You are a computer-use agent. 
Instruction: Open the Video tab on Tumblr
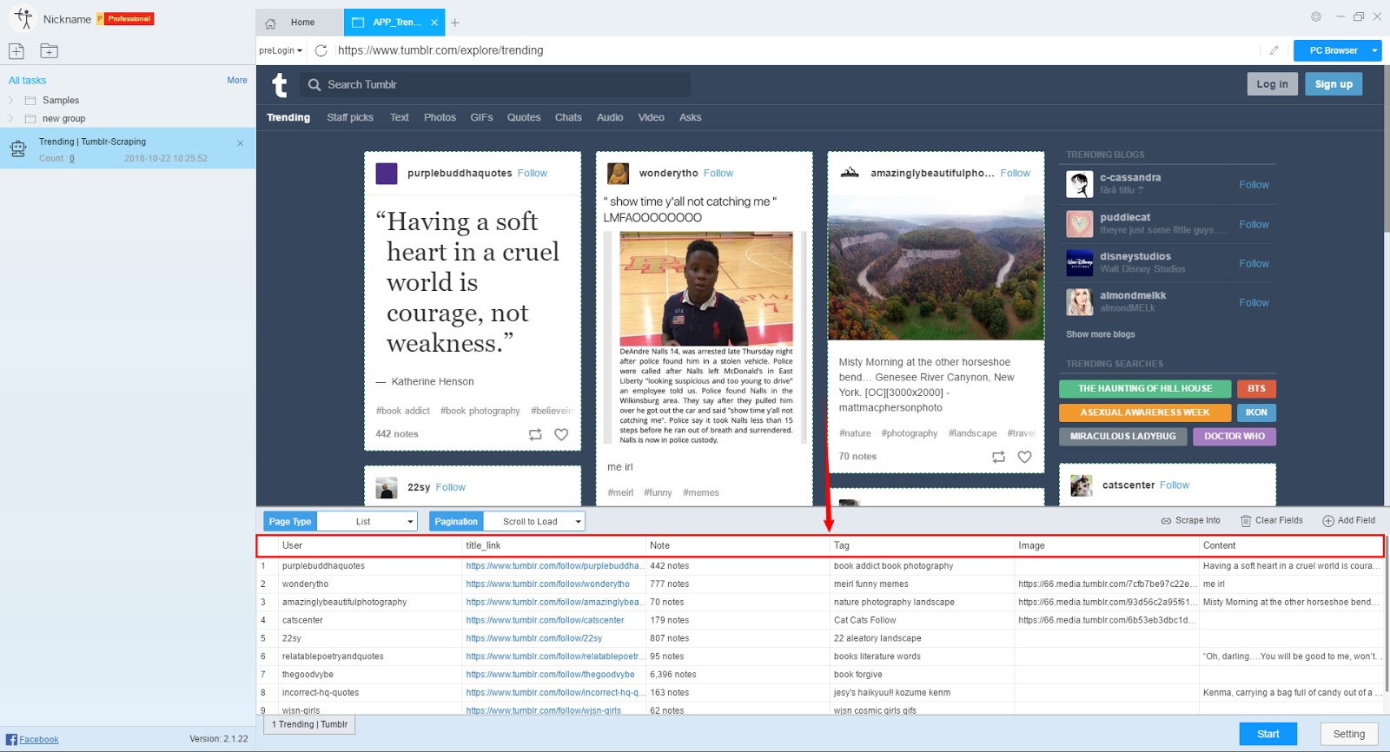tap(652, 117)
